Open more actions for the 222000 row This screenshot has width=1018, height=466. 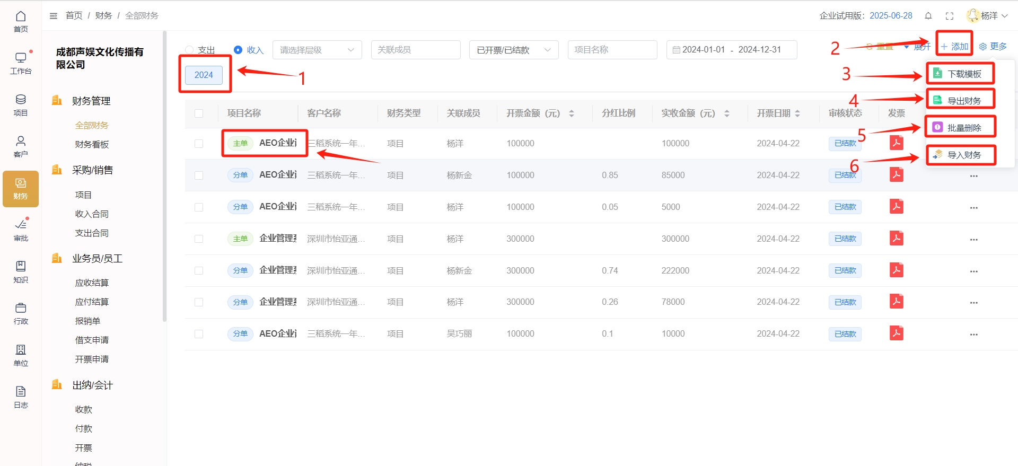[x=974, y=271]
